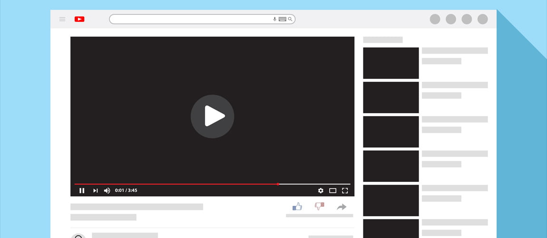Share the video with arrow icon
This screenshot has width=547, height=238.
(342, 207)
